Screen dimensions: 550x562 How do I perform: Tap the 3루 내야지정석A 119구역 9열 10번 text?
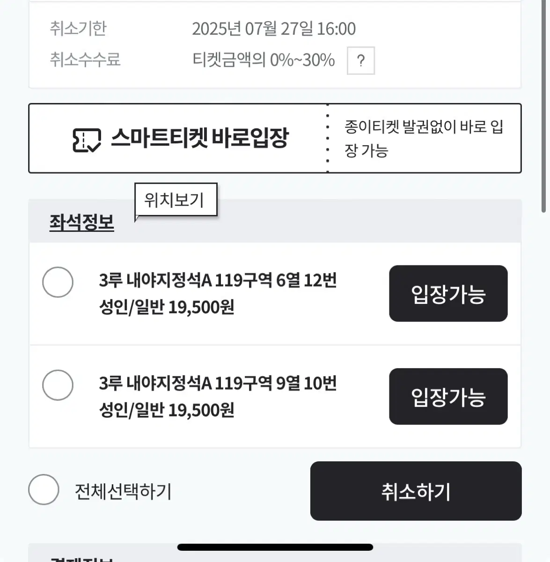click(x=218, y=384)
